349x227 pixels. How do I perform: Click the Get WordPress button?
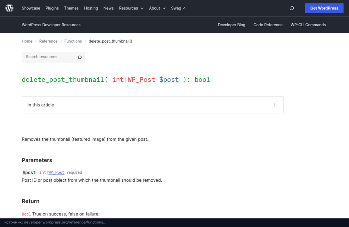point(324,8)
